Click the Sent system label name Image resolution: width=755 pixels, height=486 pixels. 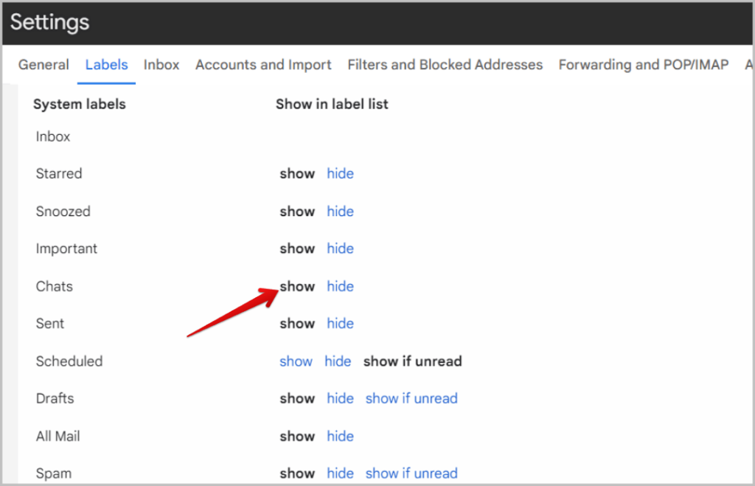[x=50, y=324]
